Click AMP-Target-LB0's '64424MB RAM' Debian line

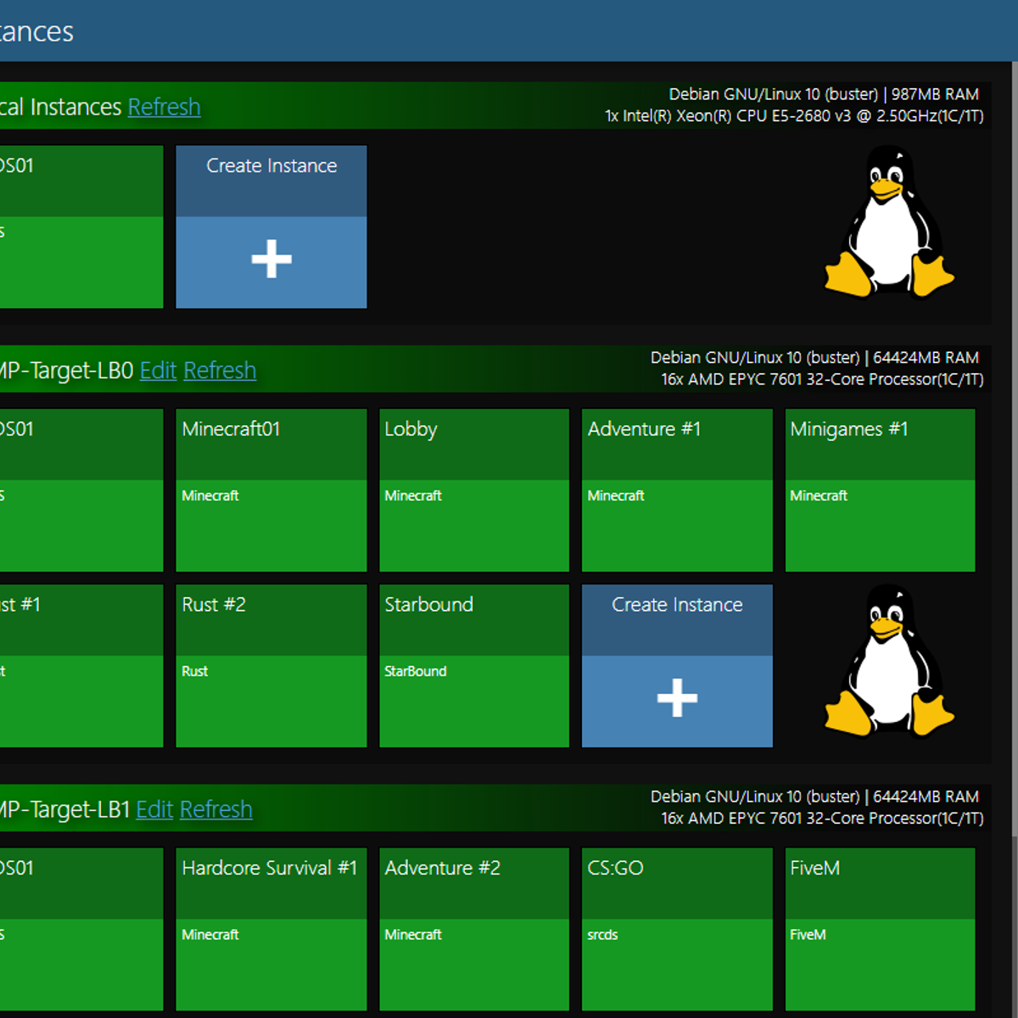(814, 358)
